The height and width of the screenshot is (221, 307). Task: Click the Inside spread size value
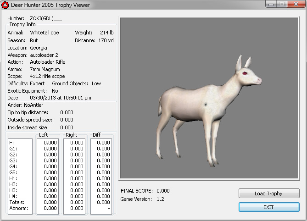click(x=67, y=127)
